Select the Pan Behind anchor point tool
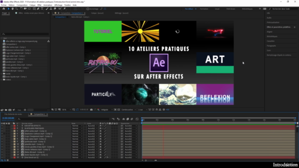The height and width of the screenshot is (168, 299). point(29,9)
